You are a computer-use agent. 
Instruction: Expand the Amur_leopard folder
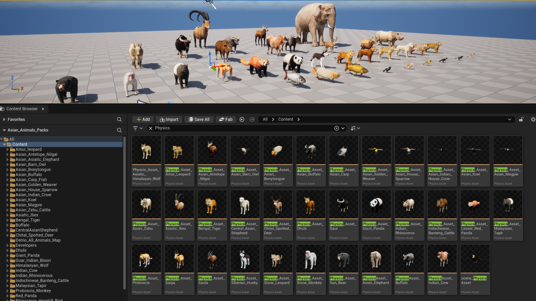[x=8, y=149]
